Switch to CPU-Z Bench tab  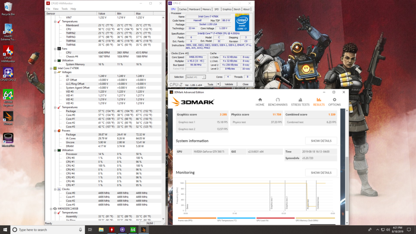[237, 9]
